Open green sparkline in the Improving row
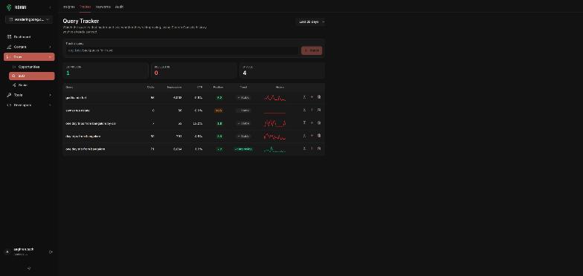The width and height of the screenshot is (583, 276). pos(275,149)
